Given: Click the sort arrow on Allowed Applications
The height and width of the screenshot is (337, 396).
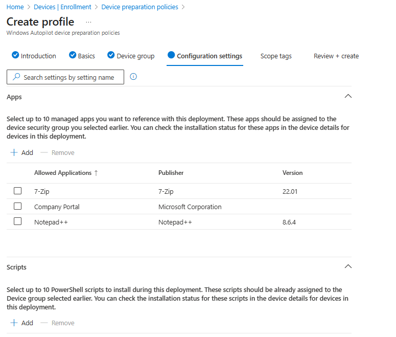Looking at the screenshot, I should click(x=96, y=173).
